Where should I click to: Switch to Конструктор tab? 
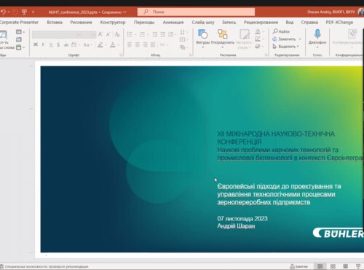pos(113,23)
